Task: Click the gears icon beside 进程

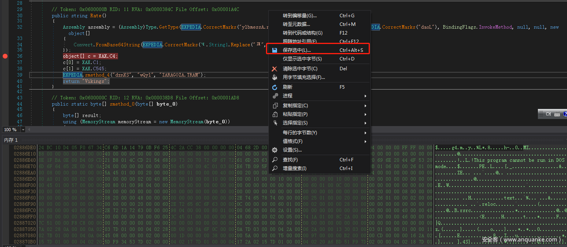Action: pyautogui.click(x=275, y=96)
